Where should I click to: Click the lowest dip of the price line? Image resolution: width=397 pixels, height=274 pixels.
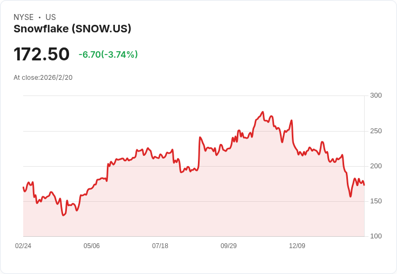click(63, 215)
